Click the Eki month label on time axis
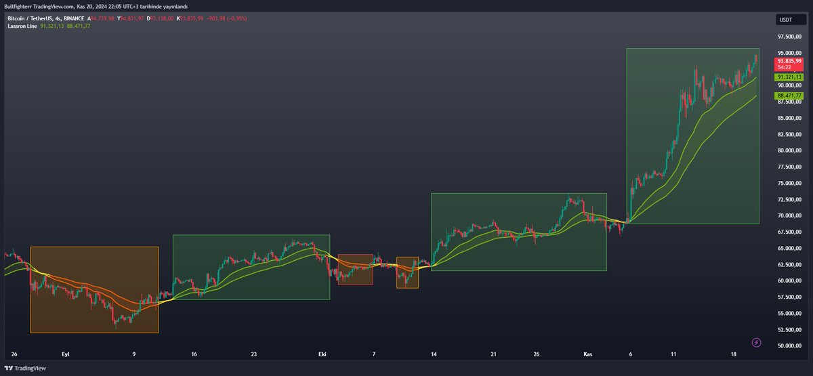 pos(322,354)
